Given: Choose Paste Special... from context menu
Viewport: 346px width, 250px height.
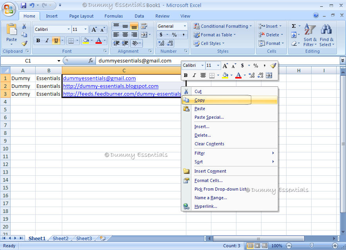Looking at the screenshot, I should click(229, 117).
